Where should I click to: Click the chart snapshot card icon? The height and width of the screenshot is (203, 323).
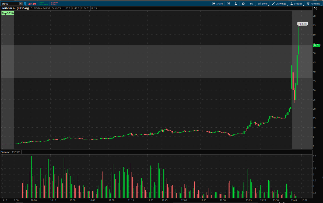[x=229, y=4]
